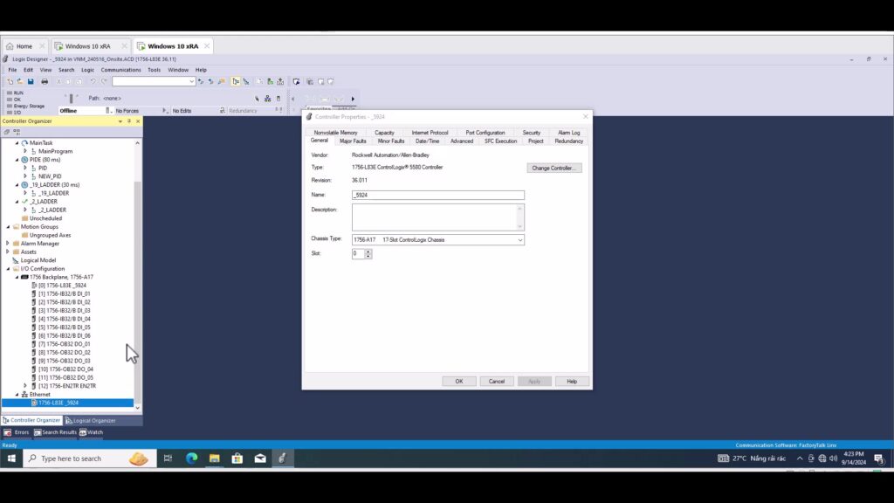Viewport: 894px width, 503px height.
Task: Click the Open file toolbar icon
Action: coord(20,81)
